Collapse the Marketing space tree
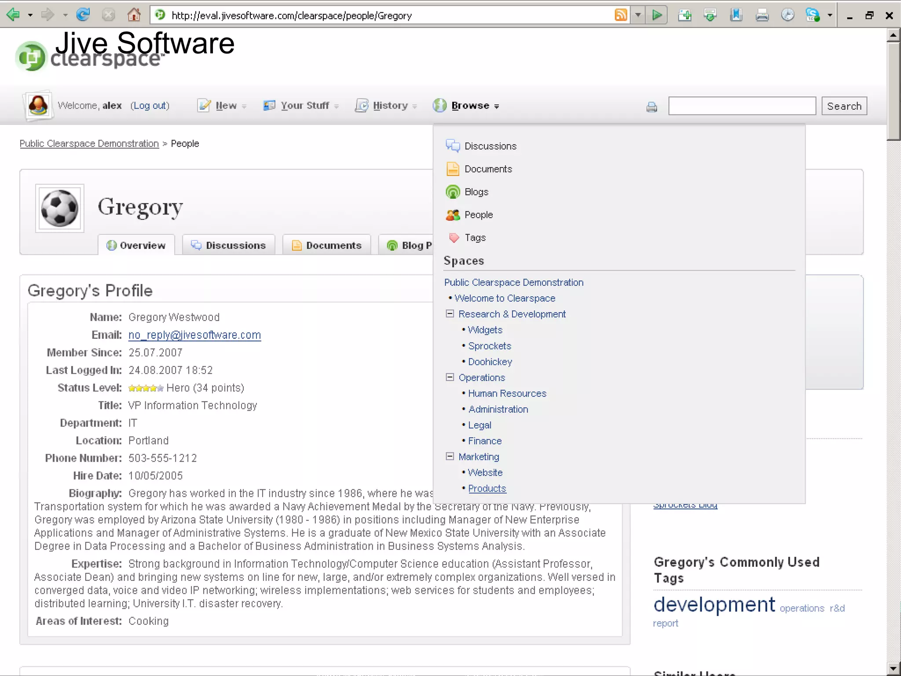901x676 pixels. coord(450,456)
